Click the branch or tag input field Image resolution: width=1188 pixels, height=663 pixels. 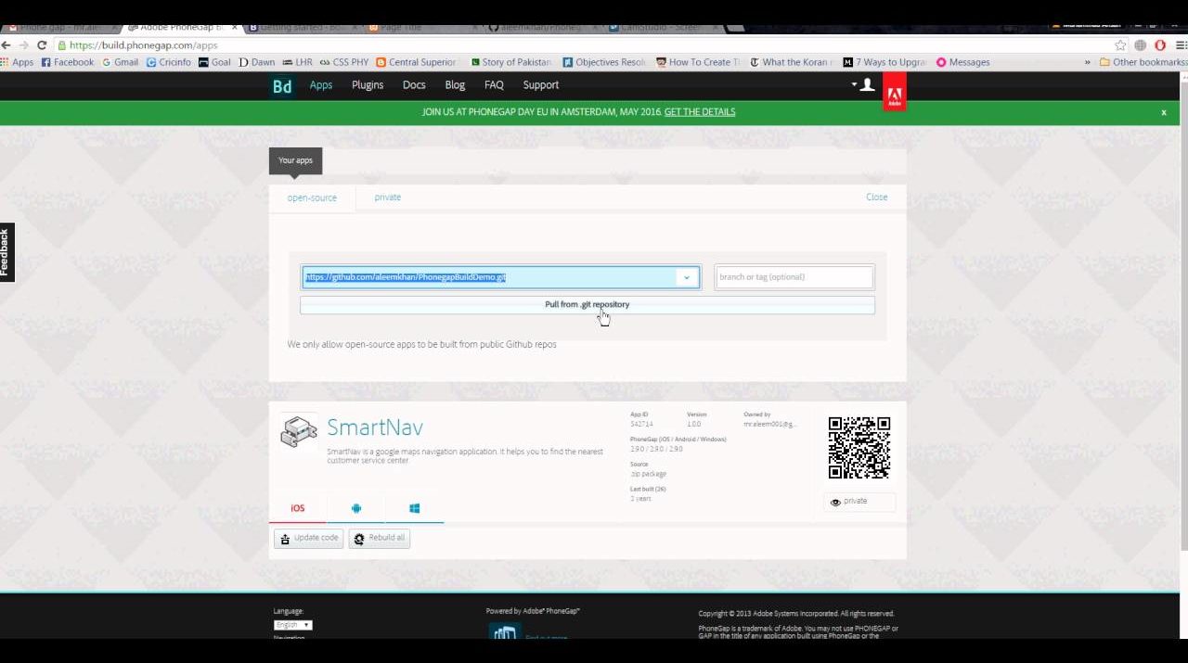tap(794, 277)
